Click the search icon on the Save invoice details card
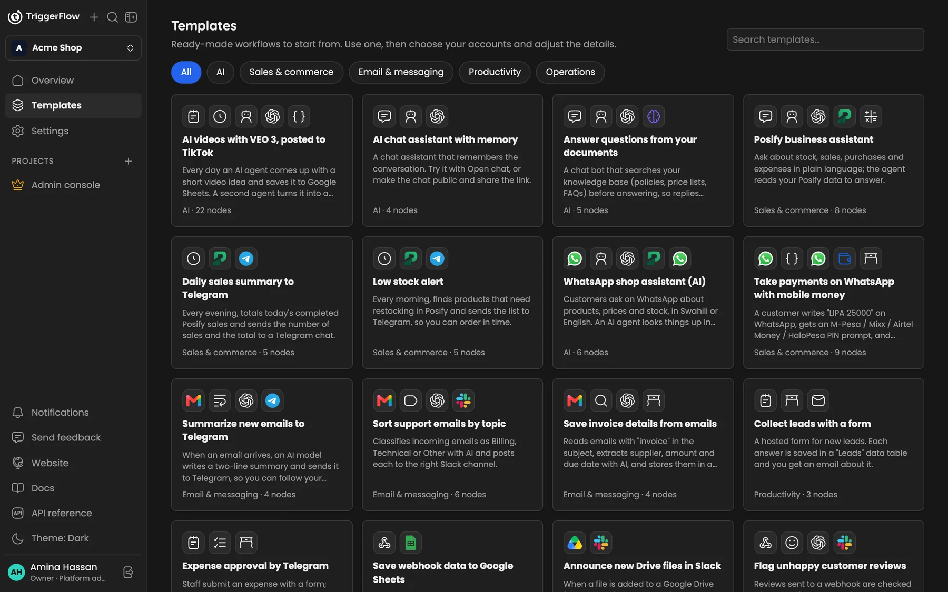 pyautogui.click(x=601, y=400)
